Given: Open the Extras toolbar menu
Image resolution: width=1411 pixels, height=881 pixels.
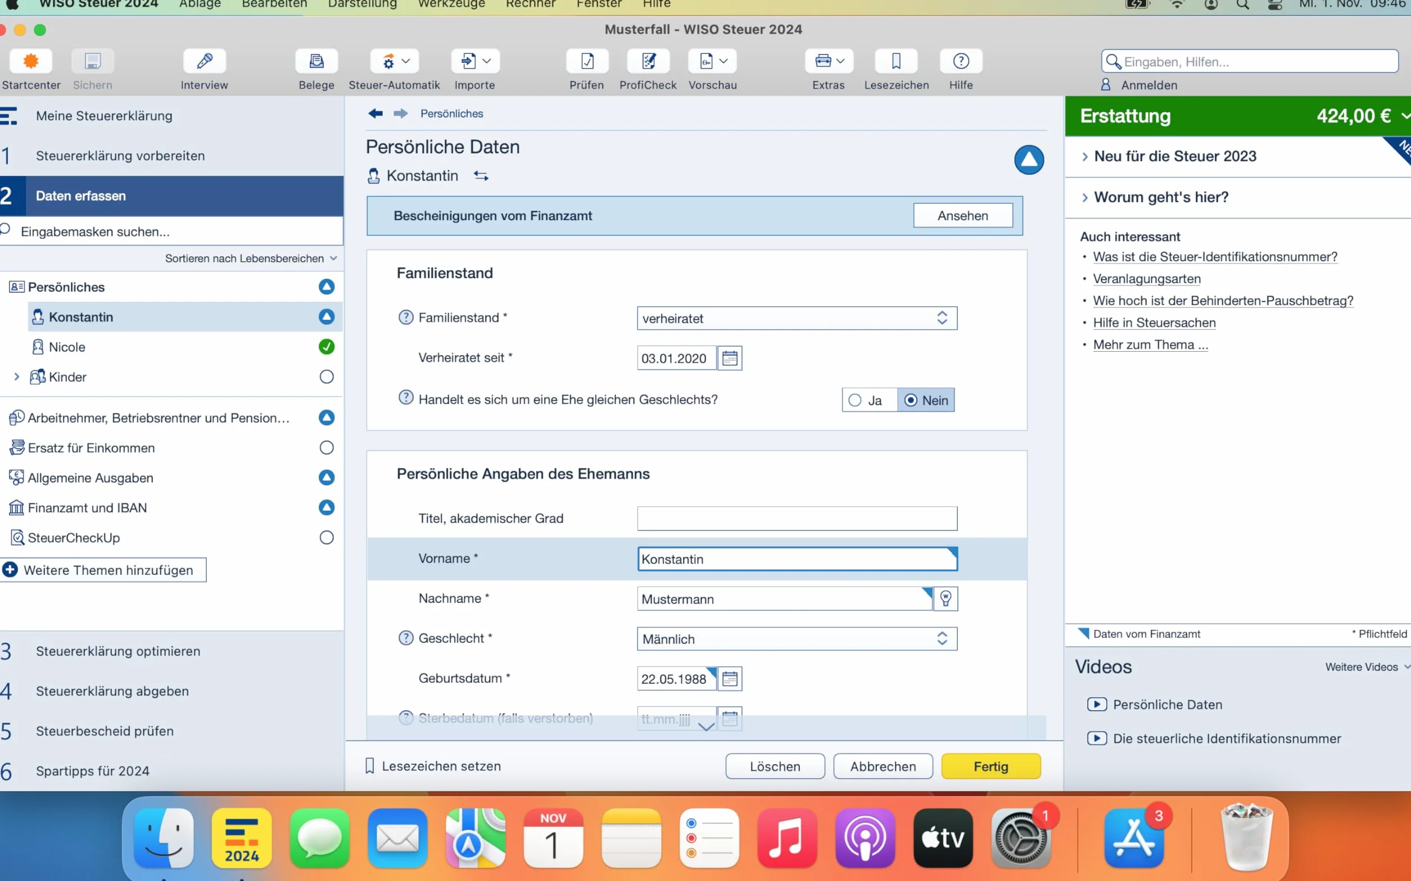Looking at the screenshot, I should pyautogui.click(x=829, y=69).
